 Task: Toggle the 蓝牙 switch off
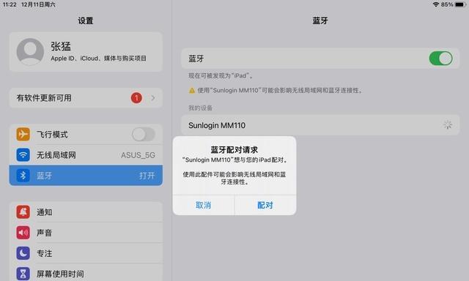click(440, 59)
